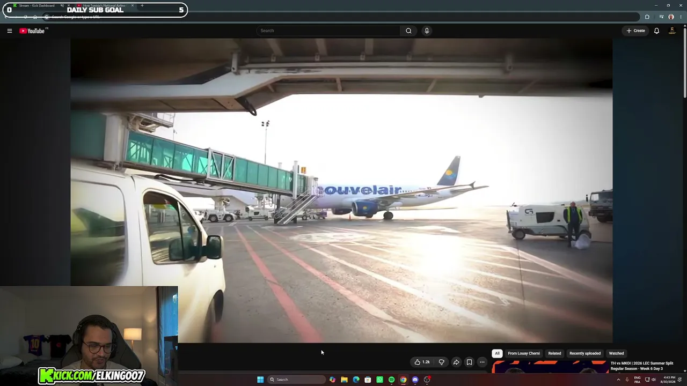The height and width of the screenshot is (386, 687).
Task: Start voice search with the microphone
Action: coord(427,31)
